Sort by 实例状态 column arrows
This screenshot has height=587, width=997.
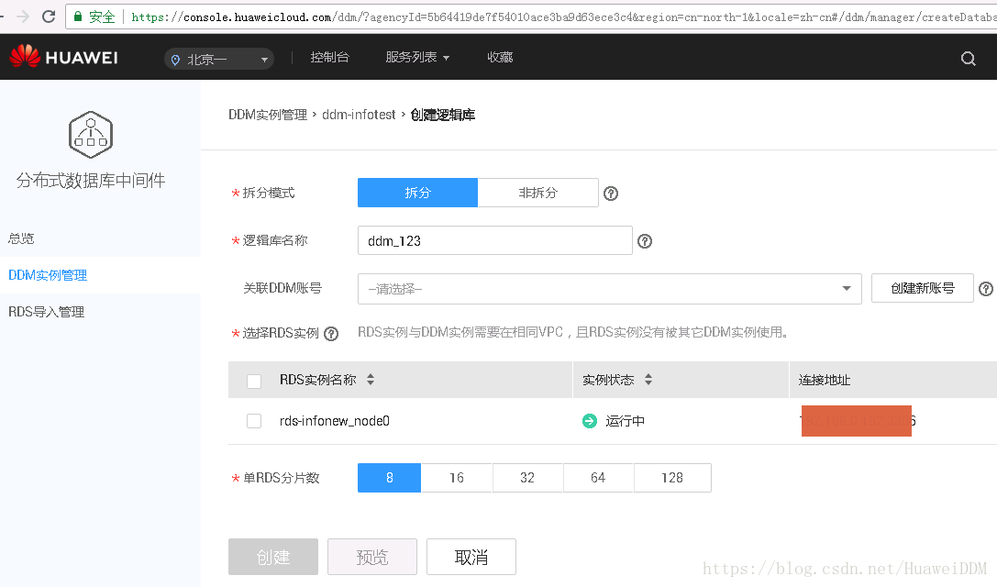coord(648,380)
